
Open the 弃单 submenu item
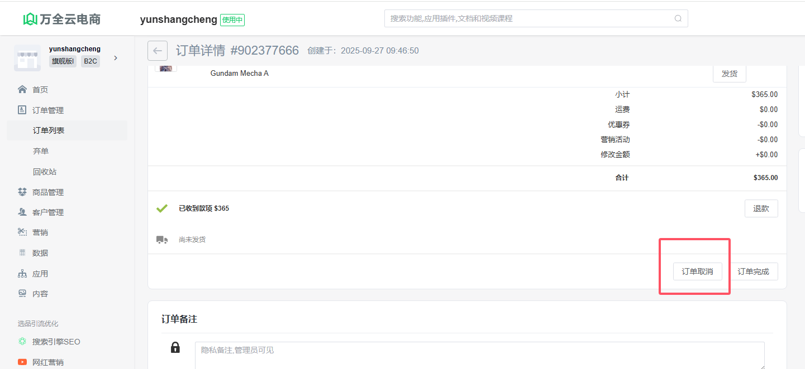41,151
